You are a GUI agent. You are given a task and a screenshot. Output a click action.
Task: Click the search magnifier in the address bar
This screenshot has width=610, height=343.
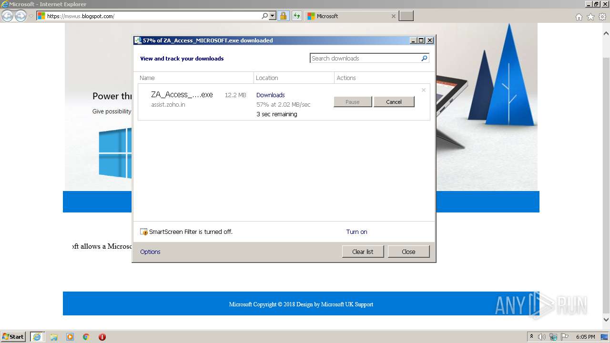click(265, 16)
